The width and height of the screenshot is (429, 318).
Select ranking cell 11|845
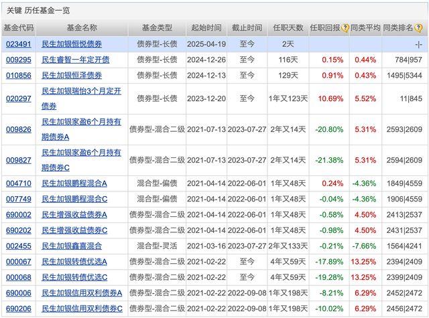[411, 98]
